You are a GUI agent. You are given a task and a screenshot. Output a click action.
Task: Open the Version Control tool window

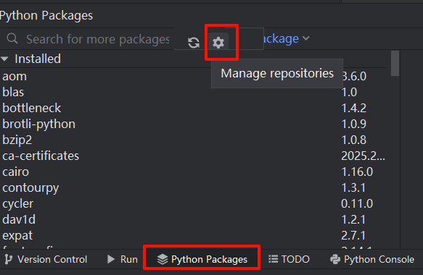(46, 259)
